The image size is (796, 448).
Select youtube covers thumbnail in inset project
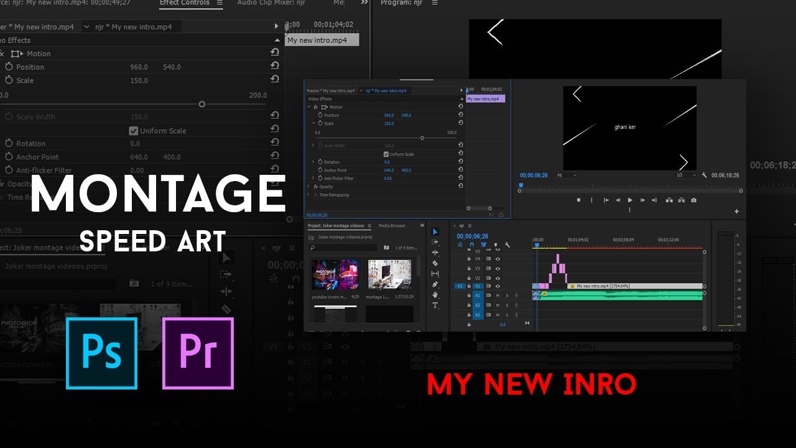click(x=335, y=275)
